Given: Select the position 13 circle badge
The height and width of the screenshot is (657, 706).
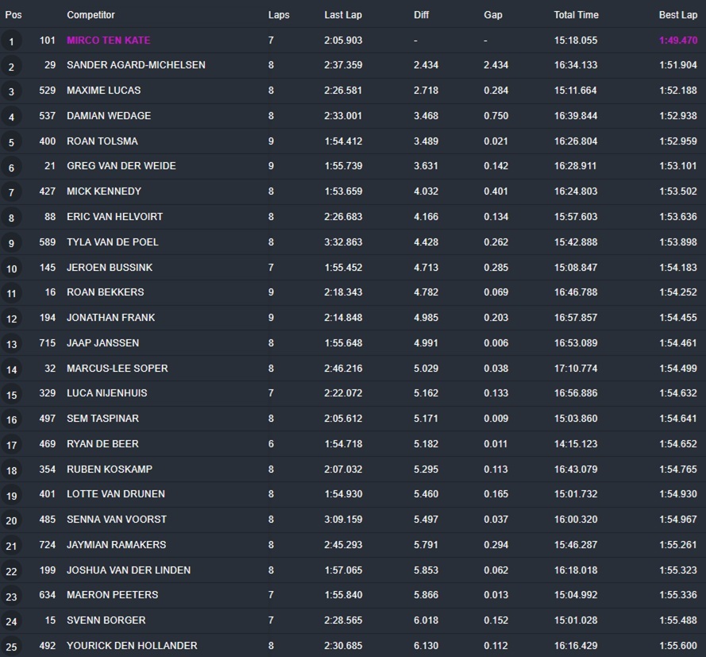Looking at the screenshot, I should (11, 344).
